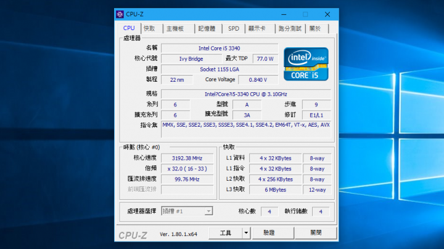Click the 77.0 W max TDP value
This screenshot has height=249, width=444.
pos(265,59)
